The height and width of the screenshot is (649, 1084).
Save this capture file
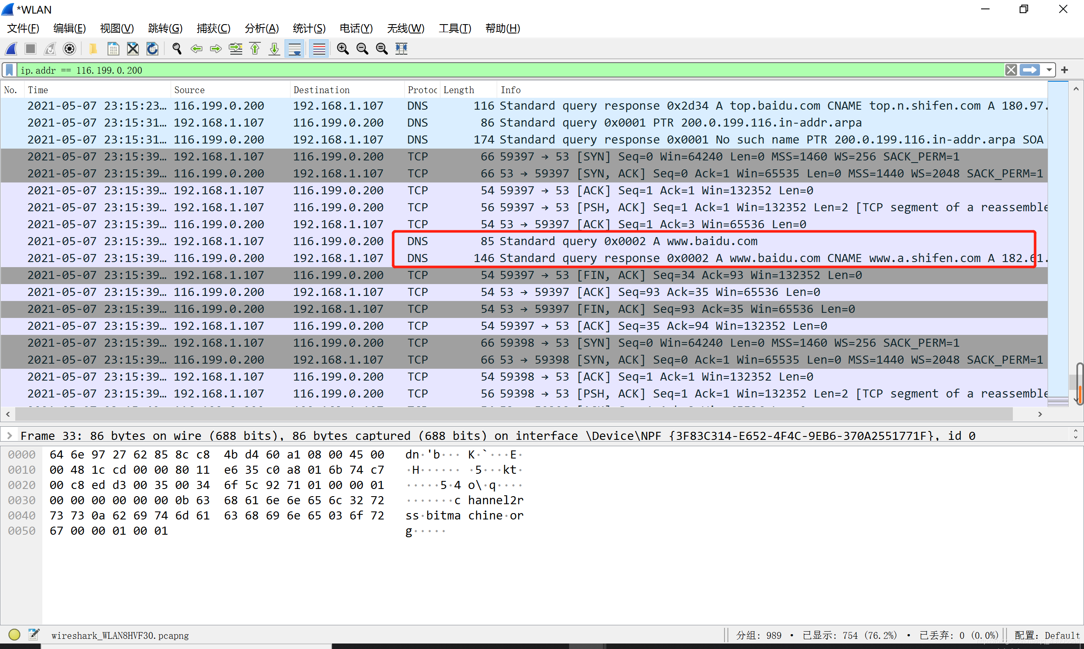pos(113,49)
